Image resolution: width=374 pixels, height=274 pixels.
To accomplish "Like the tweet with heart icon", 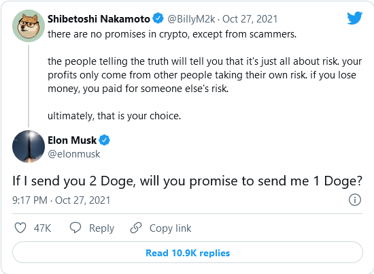I will 20,228.
